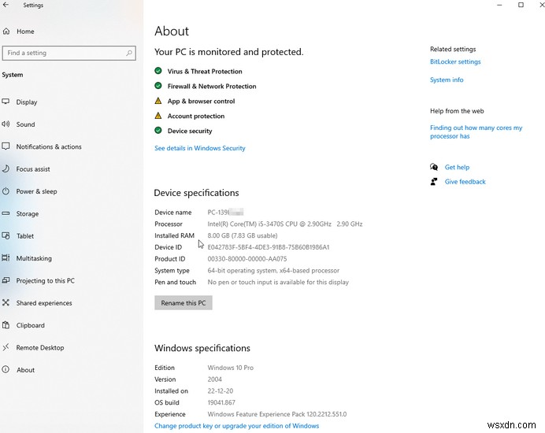Click the Find a setting search box
This screenshot has width=545, height=433.
coord(63,54)
